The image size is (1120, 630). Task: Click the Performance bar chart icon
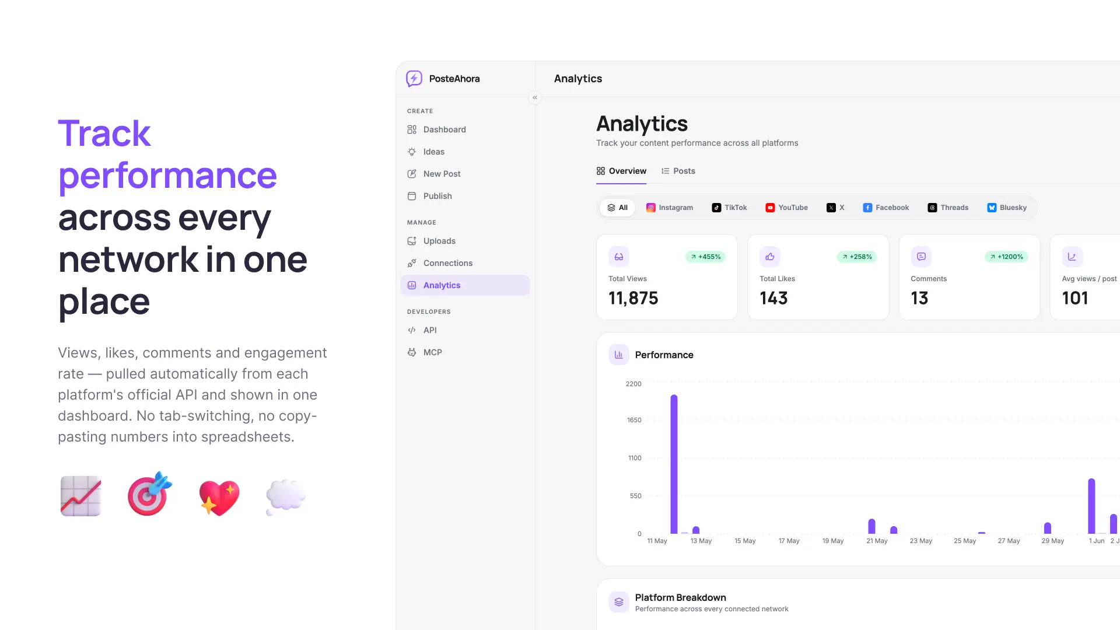click(619, 355)
